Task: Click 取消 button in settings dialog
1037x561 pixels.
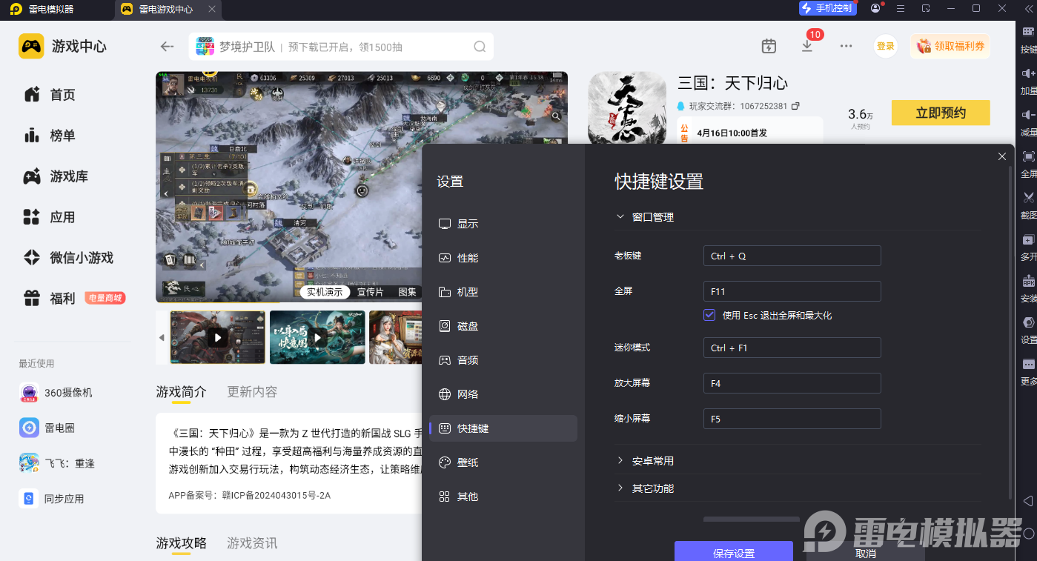Action: (x=865, y=551)
